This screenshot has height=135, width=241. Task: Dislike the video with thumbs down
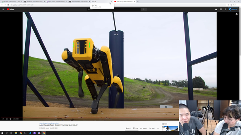coord(135,128)
